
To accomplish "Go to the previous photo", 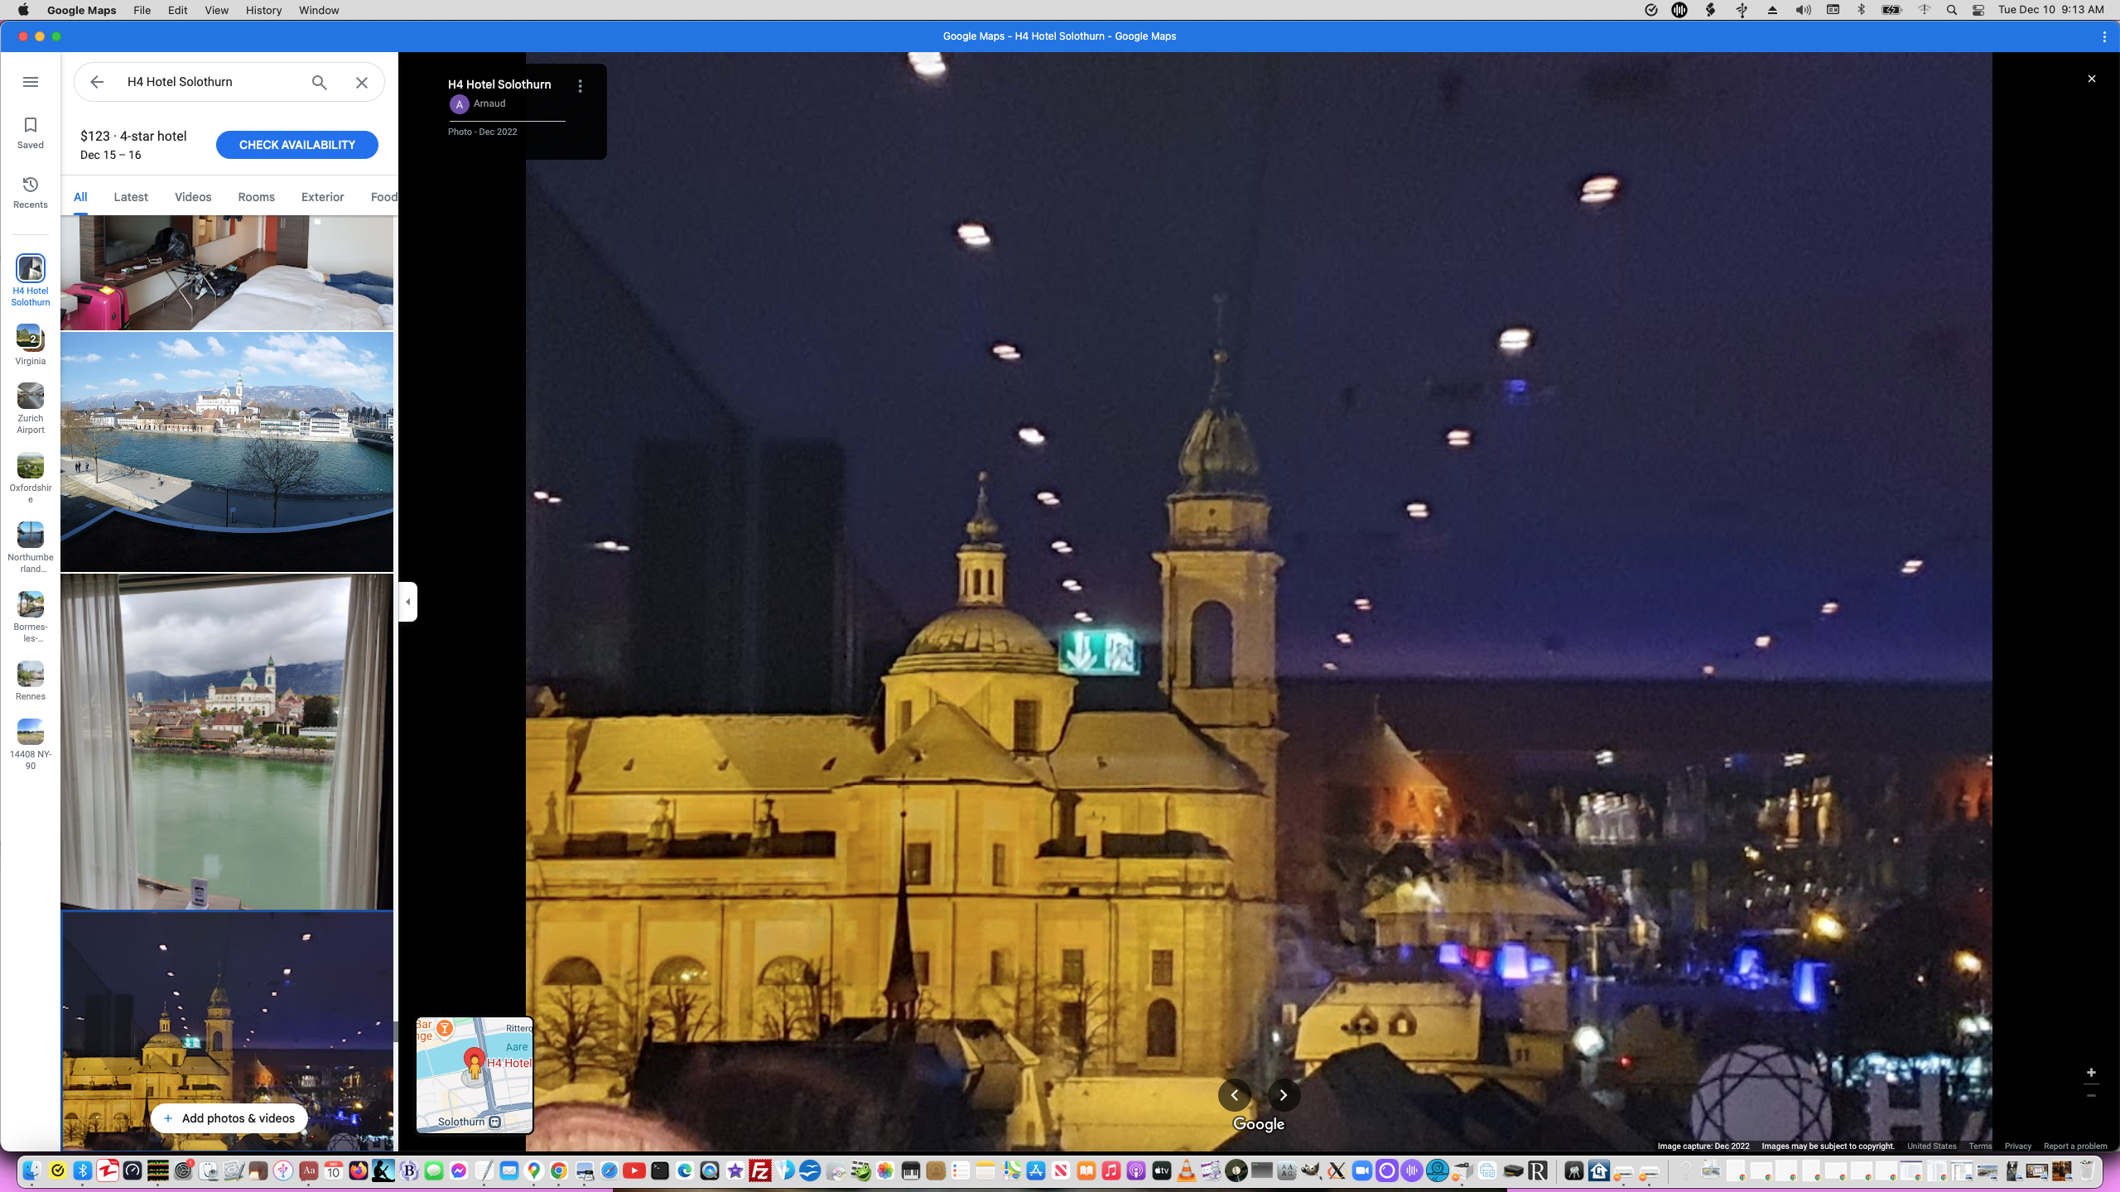I will point(1234,1094).
